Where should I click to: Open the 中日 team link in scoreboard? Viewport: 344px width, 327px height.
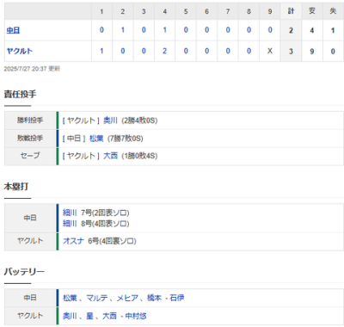pos(13,30)
